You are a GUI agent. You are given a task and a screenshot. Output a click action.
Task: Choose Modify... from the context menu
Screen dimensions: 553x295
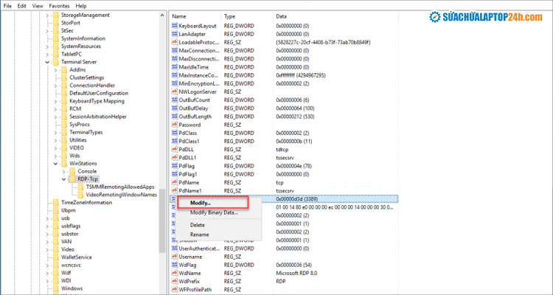click(201, 203)
